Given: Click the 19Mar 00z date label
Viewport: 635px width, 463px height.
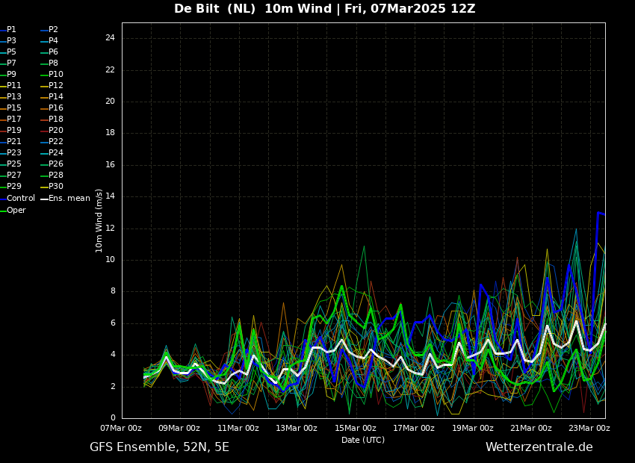Looking at the screenshot, I should click(x=473, y=428).
